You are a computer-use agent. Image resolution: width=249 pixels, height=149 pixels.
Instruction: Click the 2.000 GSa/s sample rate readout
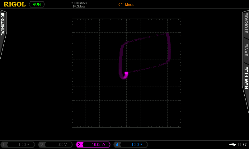coord(79,3)
